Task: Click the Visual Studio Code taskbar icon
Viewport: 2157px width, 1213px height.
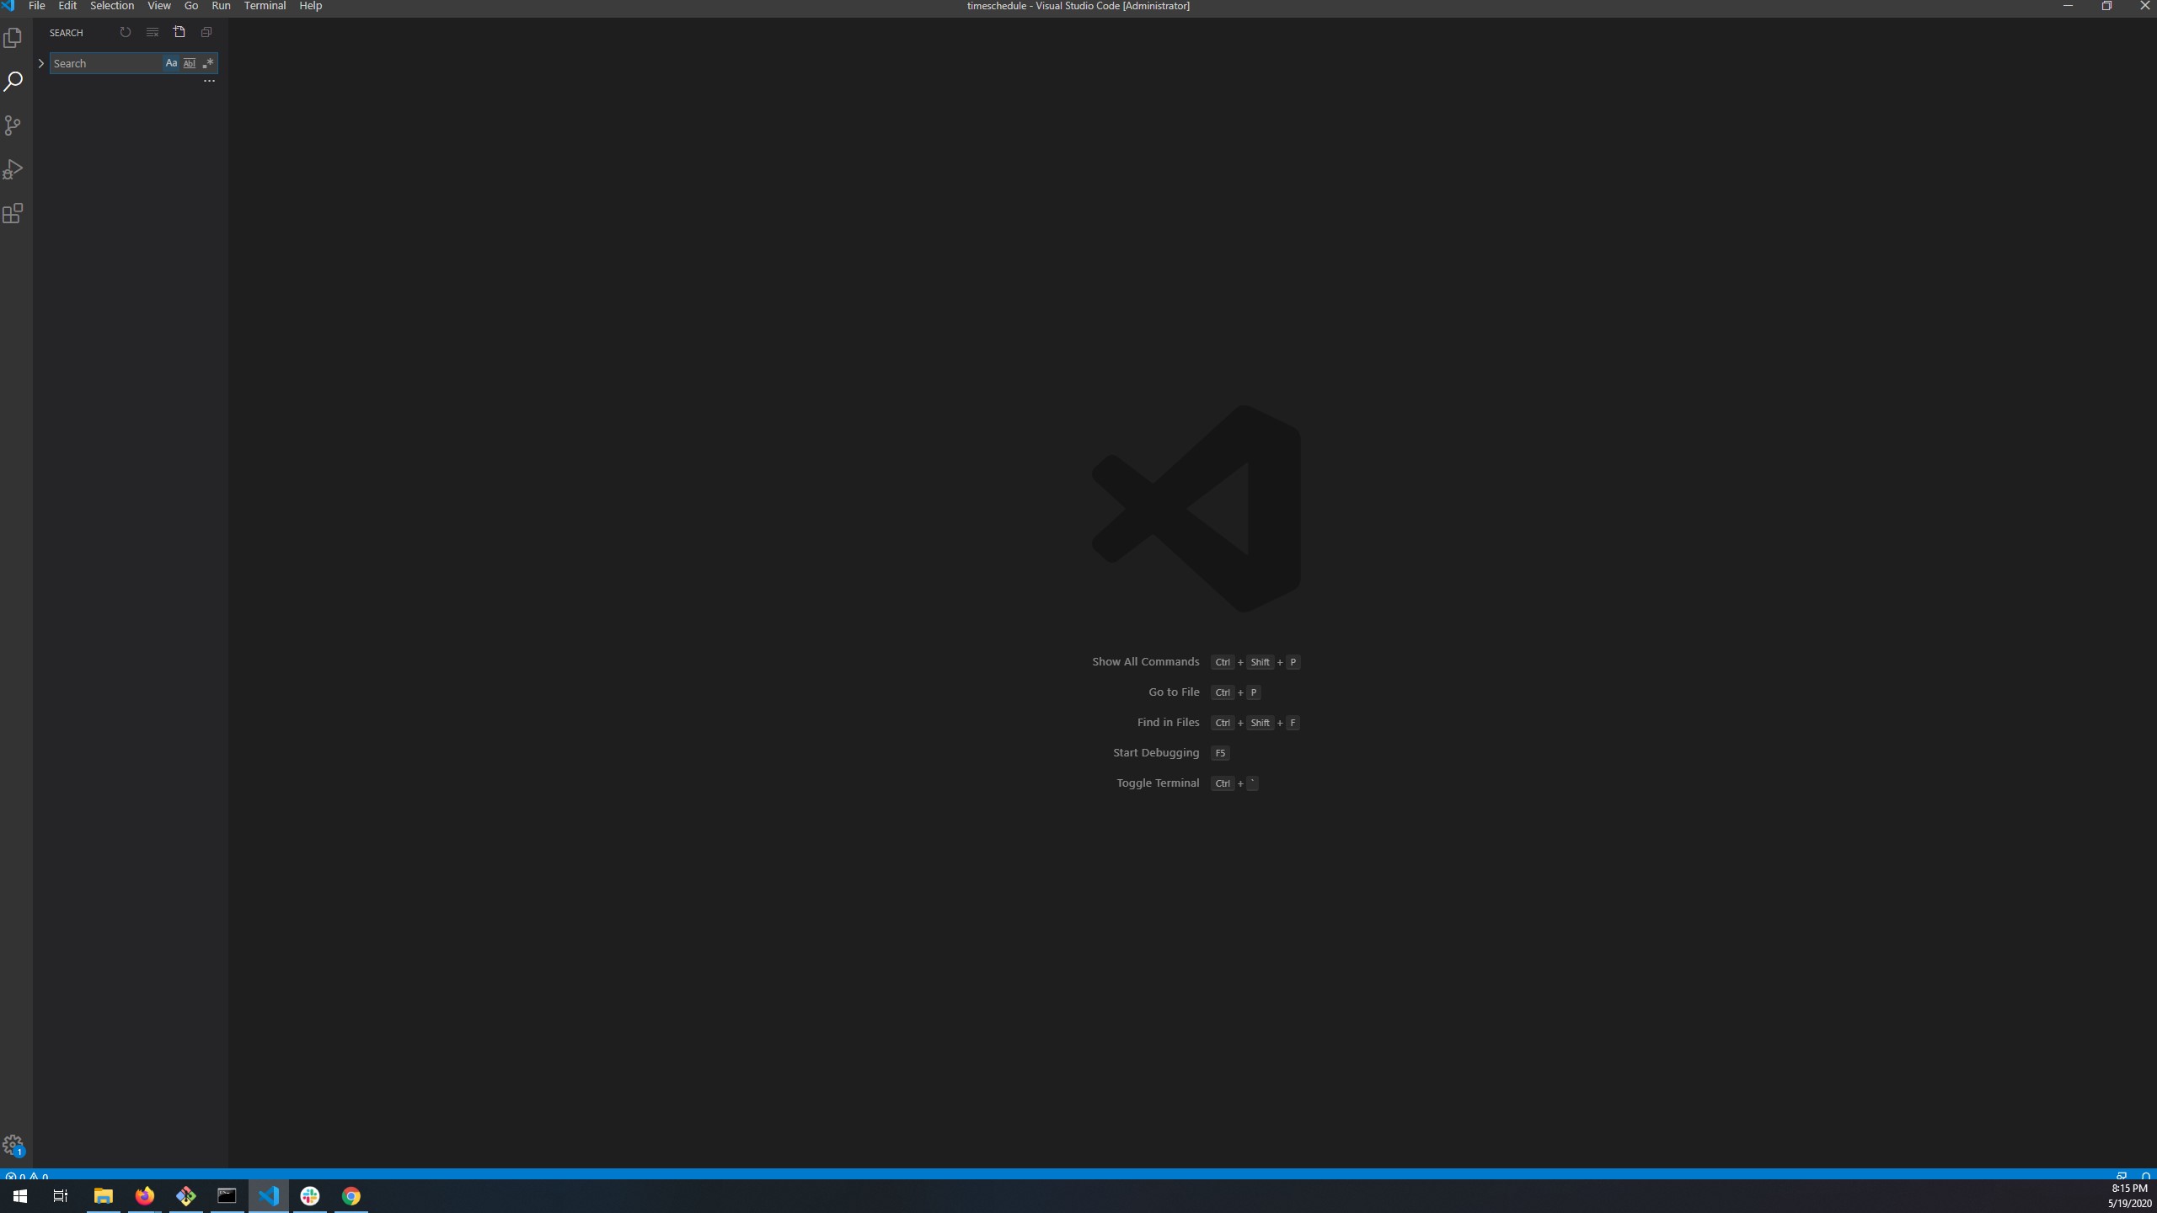Action: click(x=269, y=1196)
